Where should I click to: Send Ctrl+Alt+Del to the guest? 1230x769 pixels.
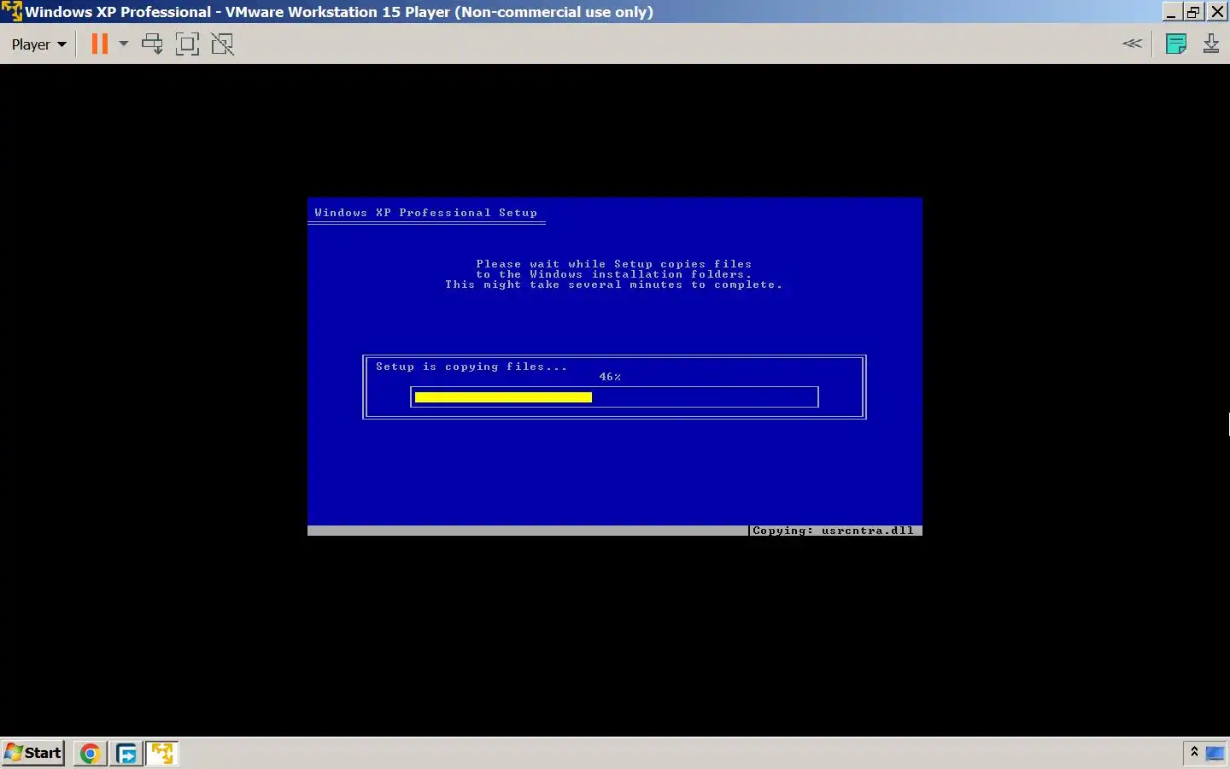click(152, 44)
